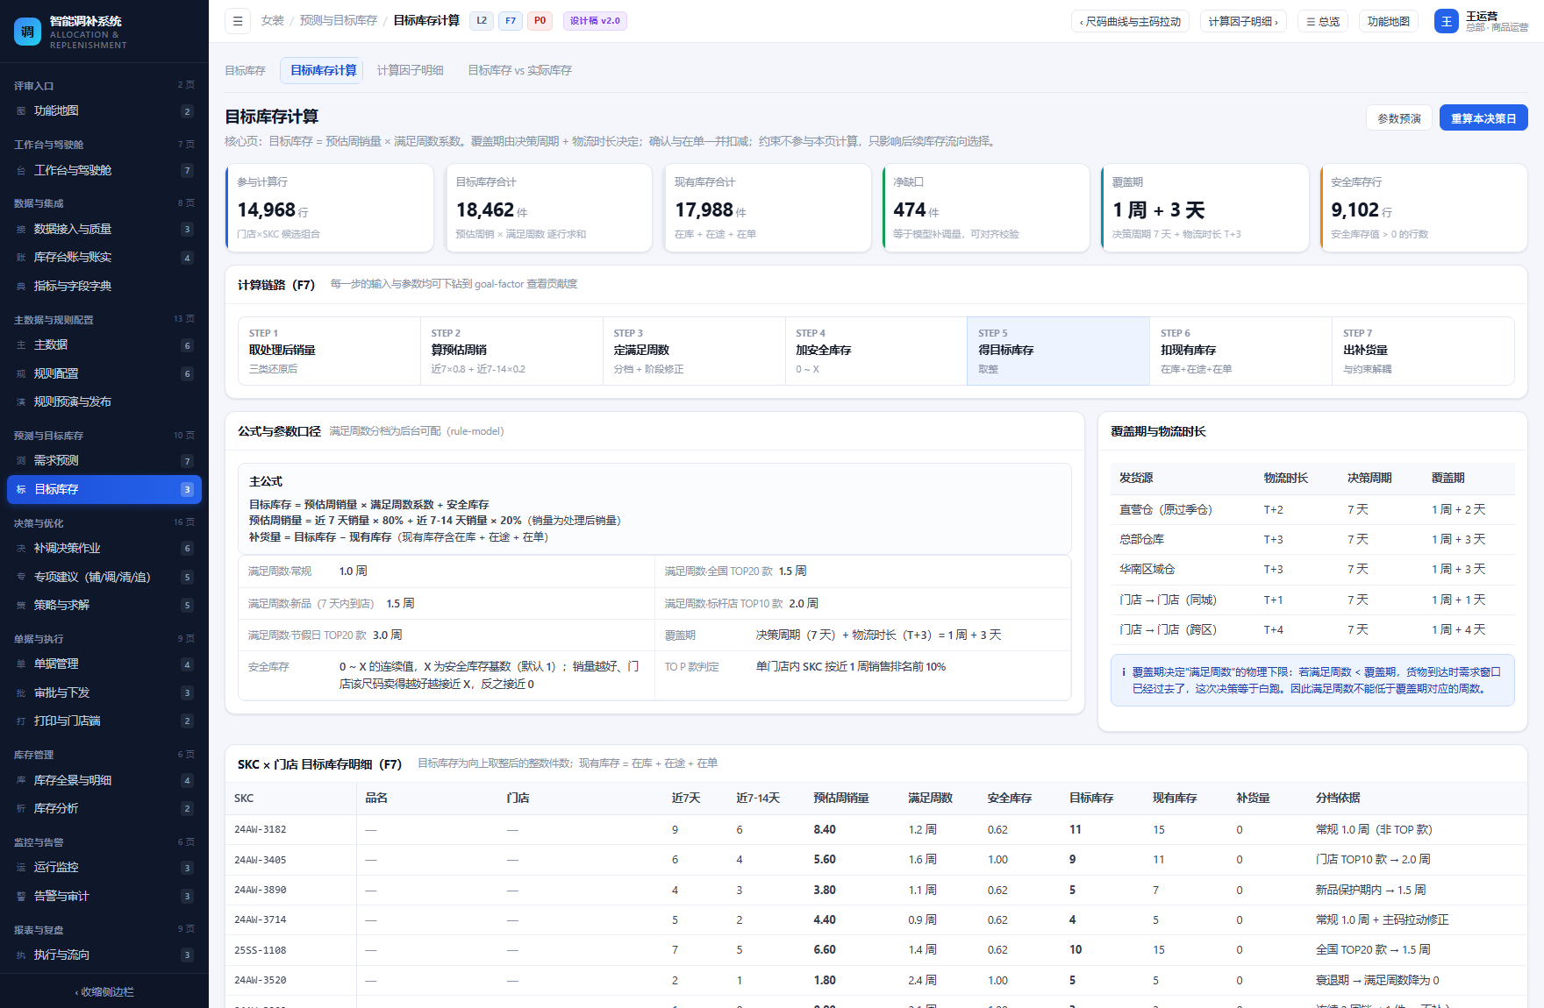Click the icon beside 规则配置
The height and width of the screenshot is (1008, 1544).
point(21,374)
